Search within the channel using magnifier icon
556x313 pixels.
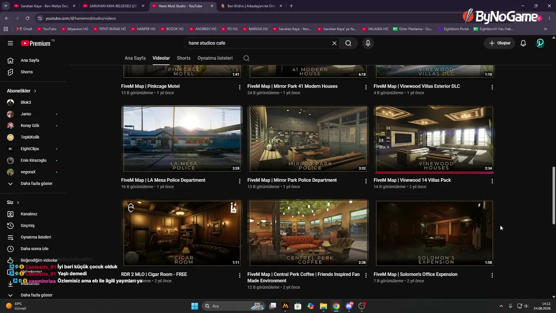point(246,58)
